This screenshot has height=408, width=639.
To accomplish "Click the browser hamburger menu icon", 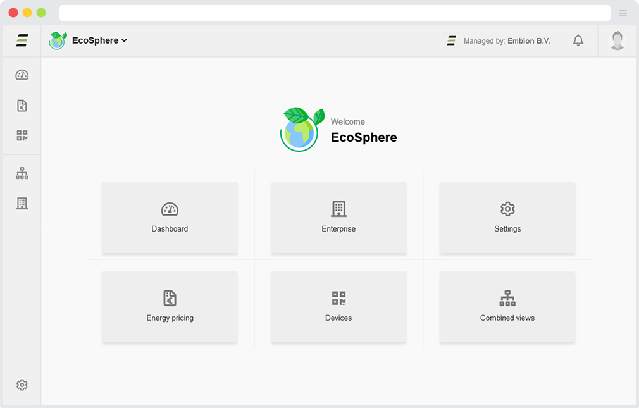I will click(x=623, y=13).
